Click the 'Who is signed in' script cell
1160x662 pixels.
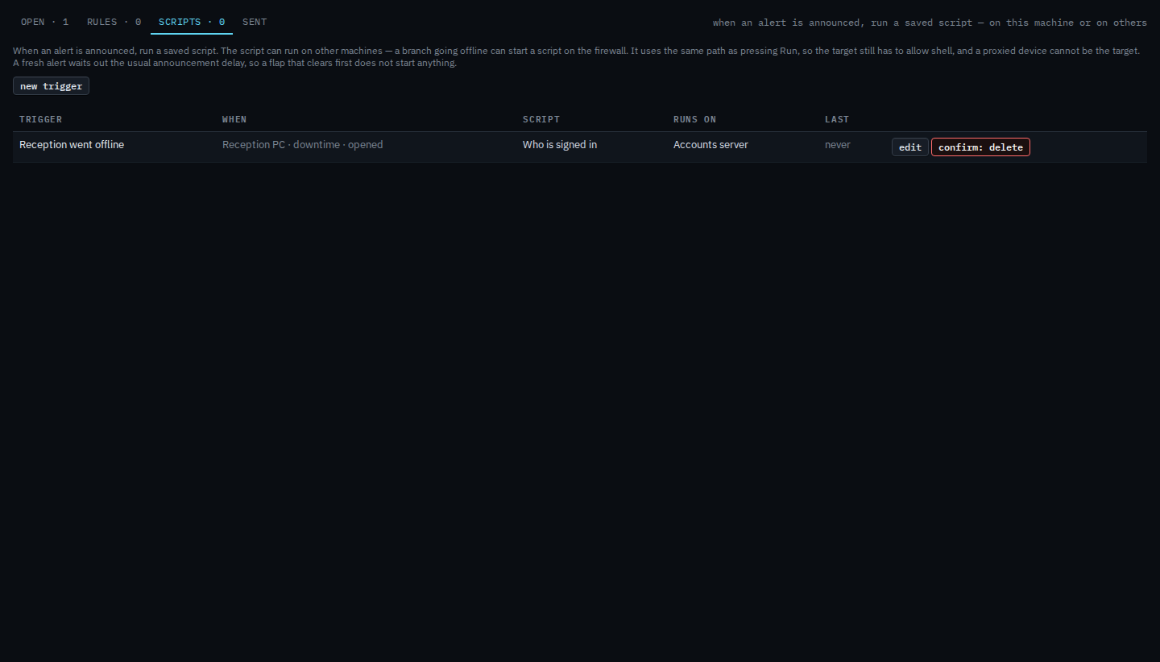(560, 145)
